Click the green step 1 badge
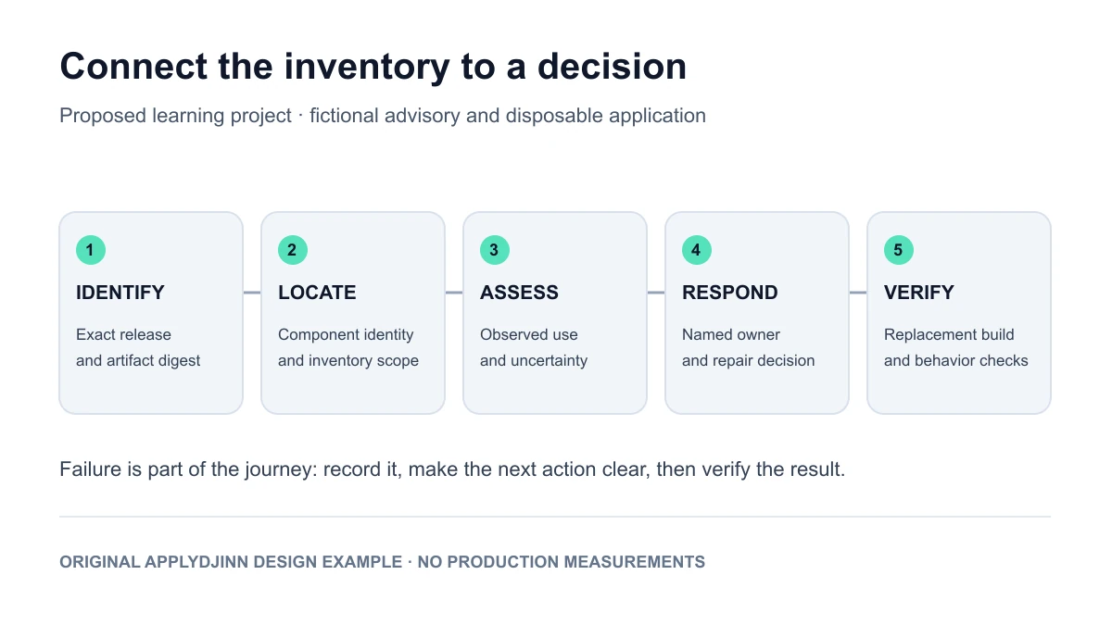1112x625 pixels. pos(91,250)
